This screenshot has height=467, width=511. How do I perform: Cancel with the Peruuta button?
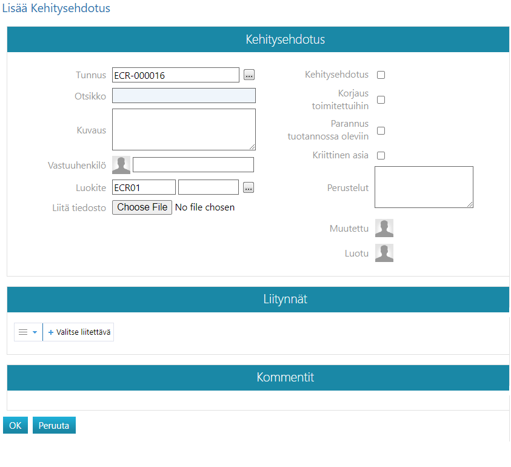pyautogui.click(x=54, y=426)
